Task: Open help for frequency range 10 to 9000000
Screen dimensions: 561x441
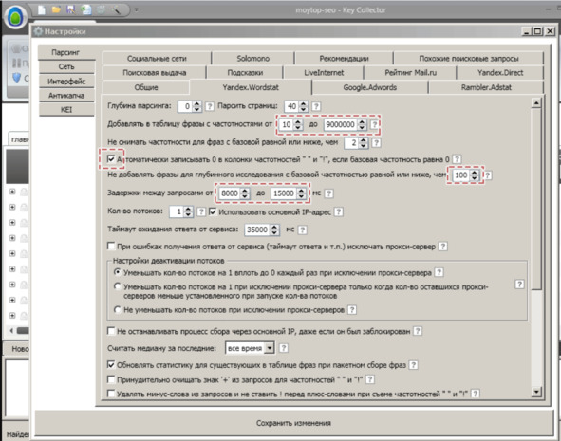Action: pyautogui.click(x=374, y=124)
